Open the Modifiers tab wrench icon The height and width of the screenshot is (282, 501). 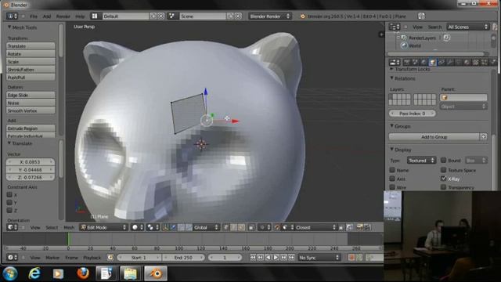[x=450, y=62]
